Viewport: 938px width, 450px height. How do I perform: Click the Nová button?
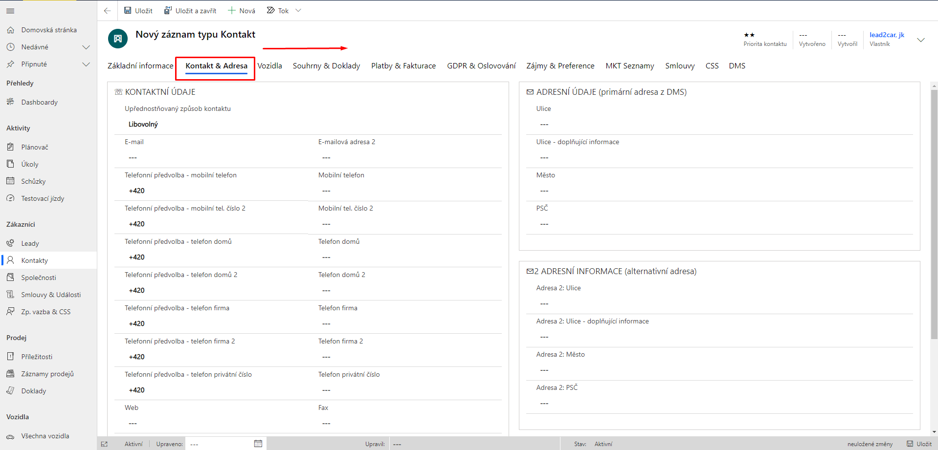[242, 11]
